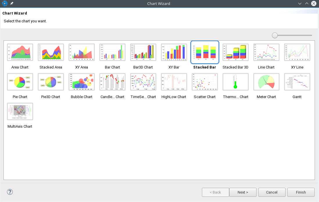Click the 'Bar Chart' label text
319x202 pixels.
[112, 67]
